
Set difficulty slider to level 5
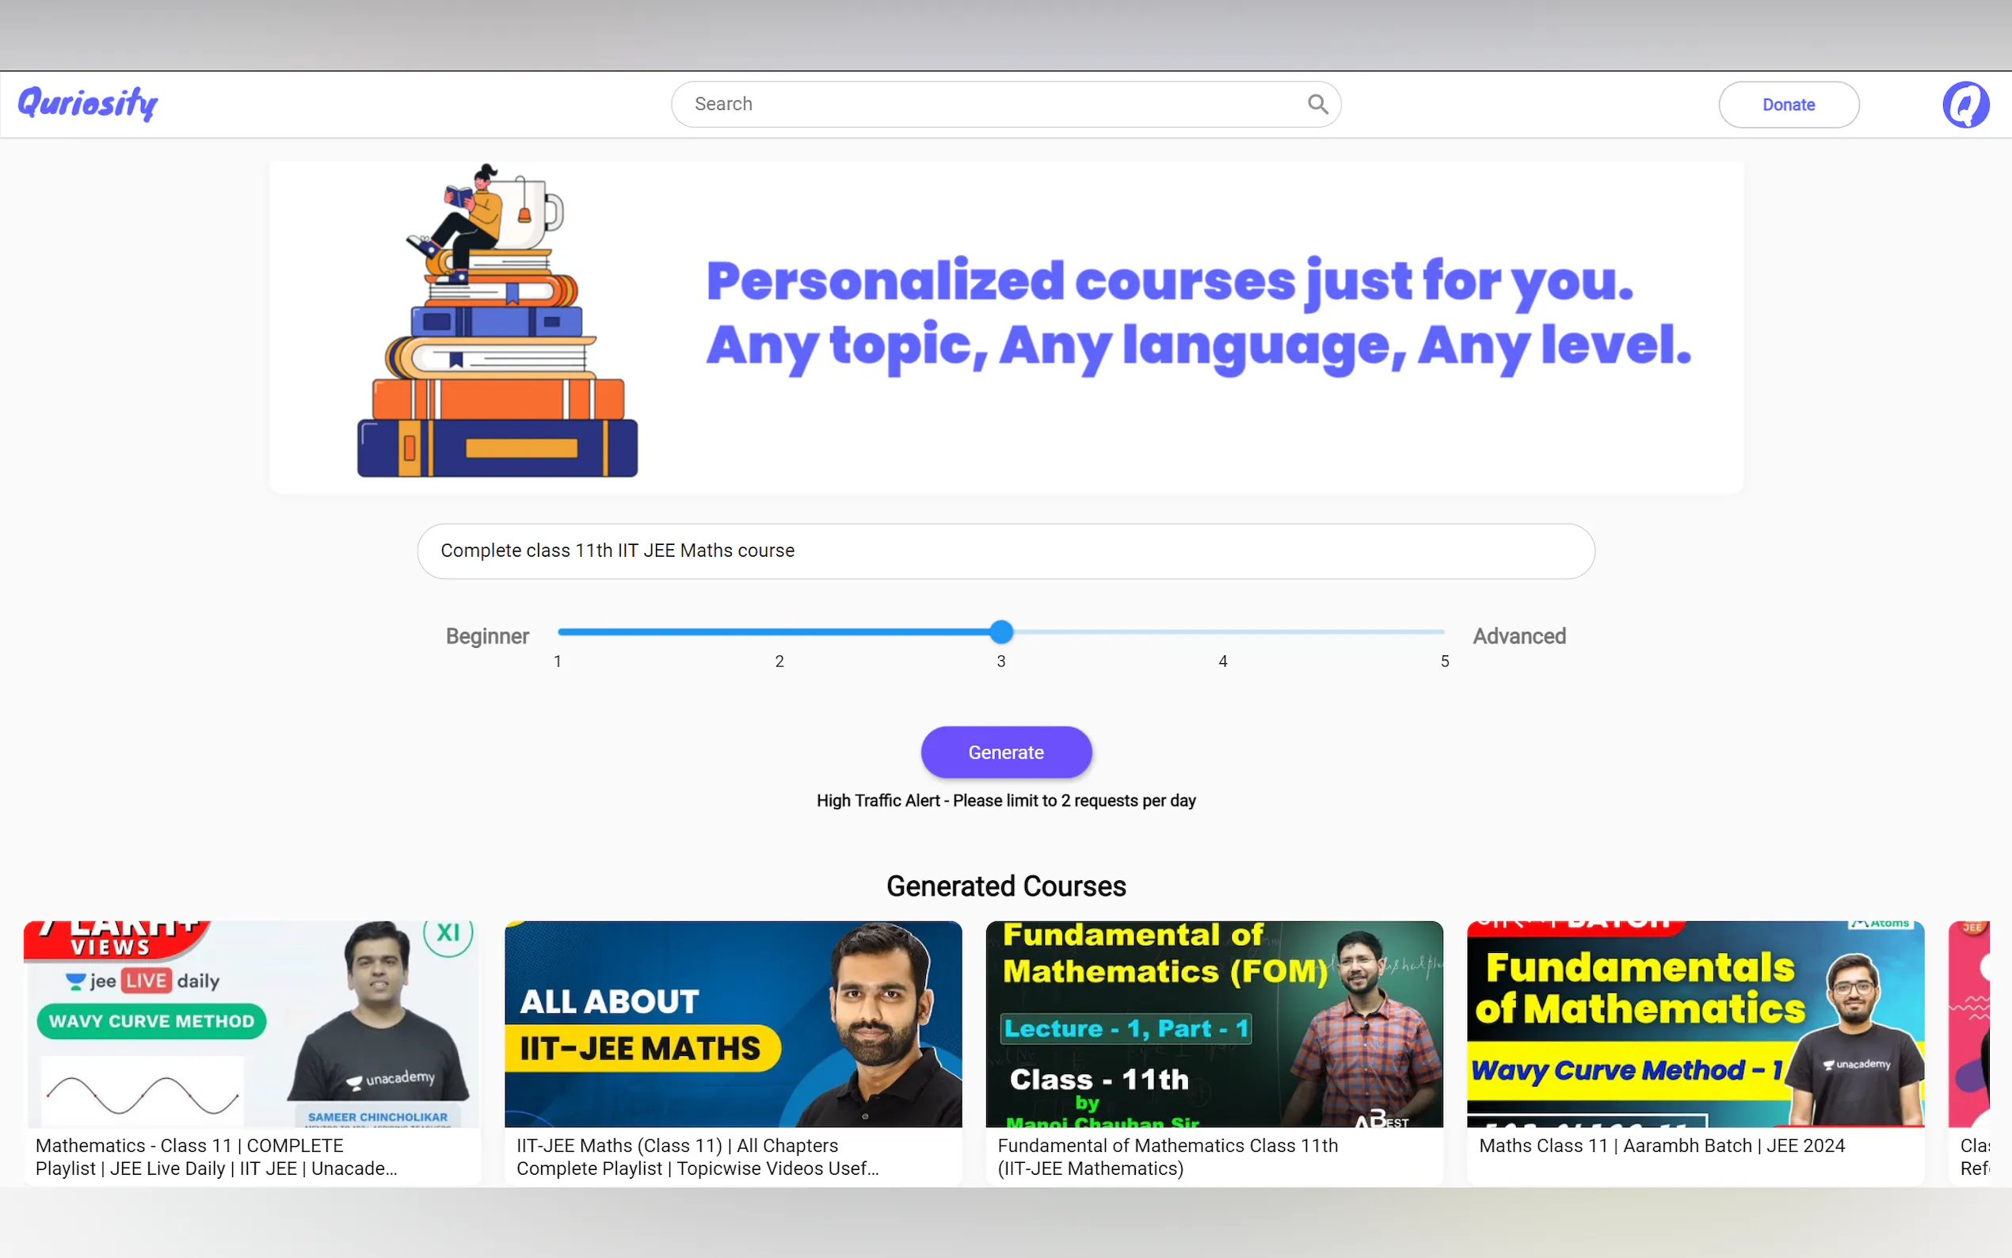pyautogui.click(x=1444, y=632)
